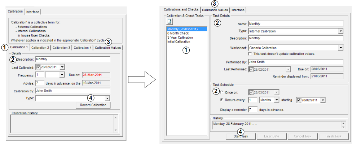The width and height of the screenshot is (352, 145).
Task: Click the new task document icon
Action: coord(170,22)
